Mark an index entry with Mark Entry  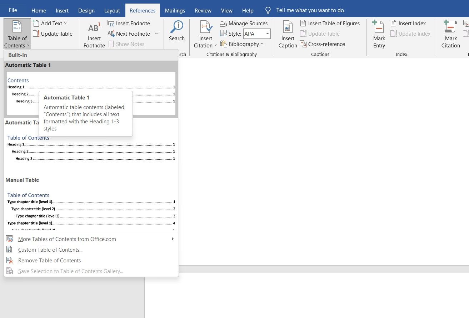click(379, 34)
